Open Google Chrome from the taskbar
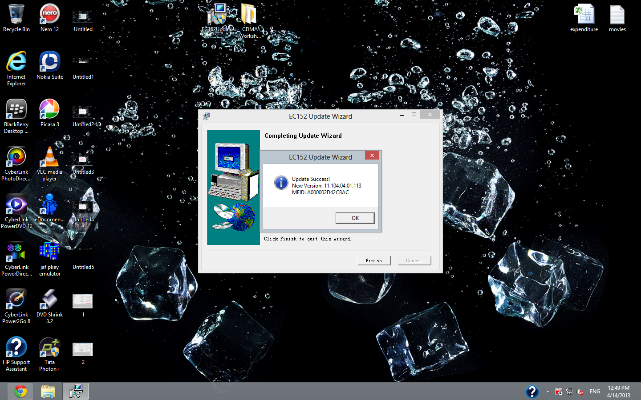 (x=20, y=391)
